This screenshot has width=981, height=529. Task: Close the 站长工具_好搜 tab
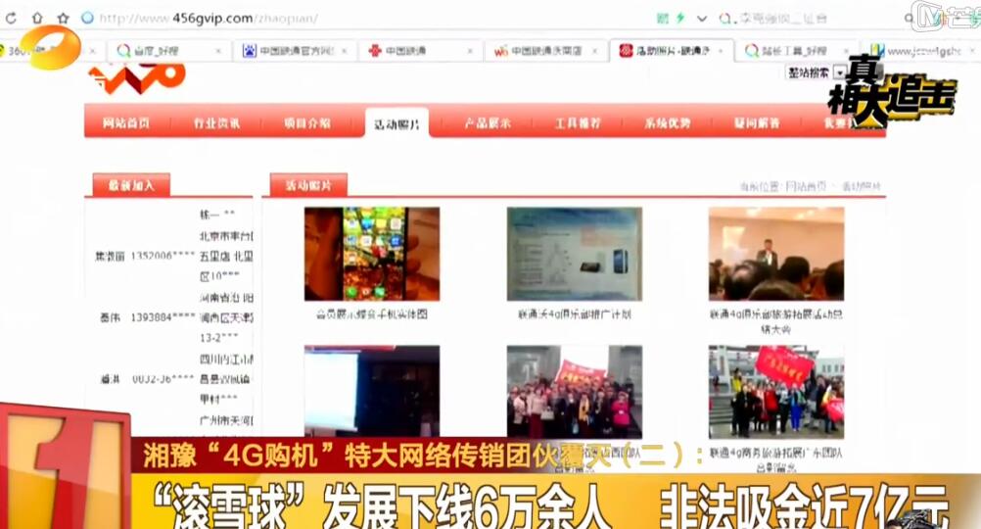click(x=847, y=51)
